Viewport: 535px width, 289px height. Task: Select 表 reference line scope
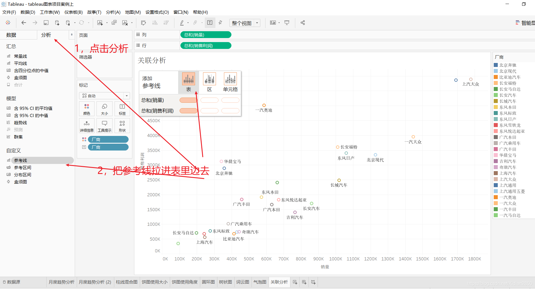(x=188, y=82)
